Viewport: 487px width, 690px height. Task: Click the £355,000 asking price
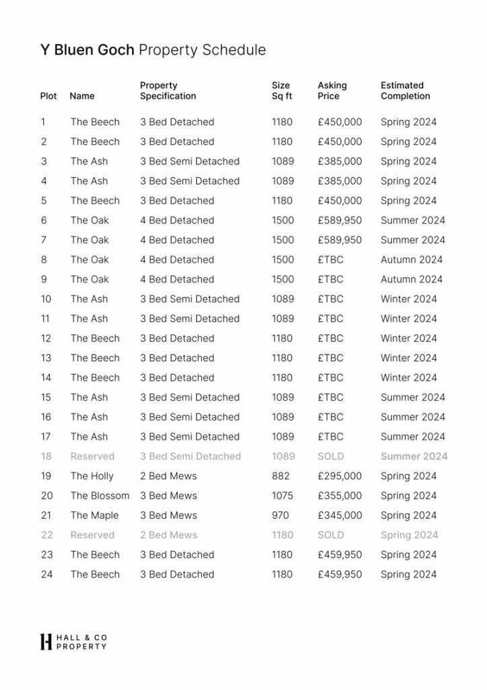tap(339, 495)
